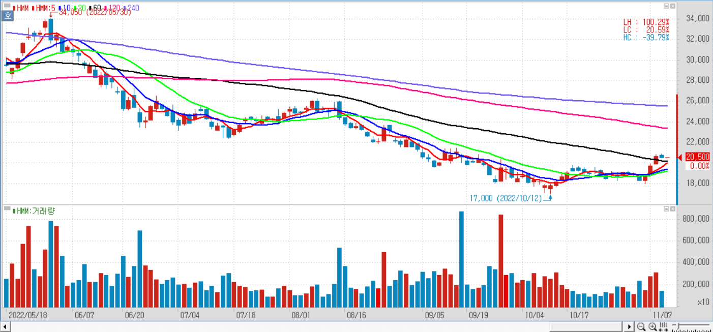Close the volume (거래량) pane
The height and width of the screenshot is (332, 713).
coord(673,209)
